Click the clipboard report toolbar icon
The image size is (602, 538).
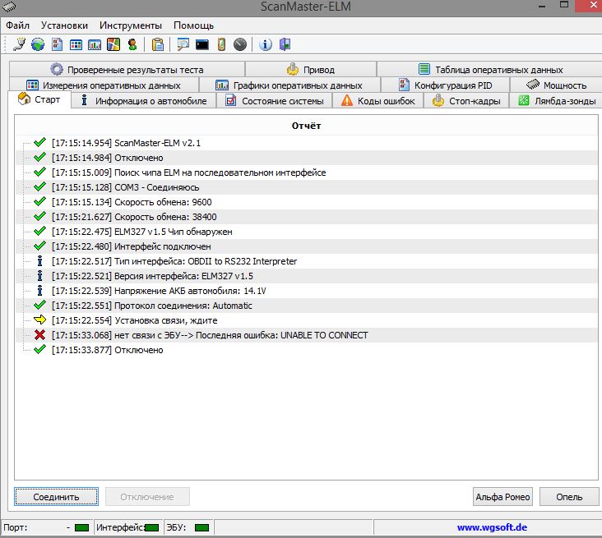point(157,44)
